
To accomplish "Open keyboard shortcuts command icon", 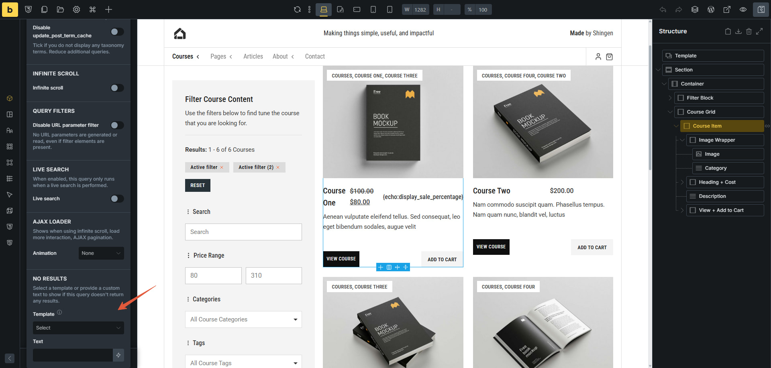I will click(92, 10).
